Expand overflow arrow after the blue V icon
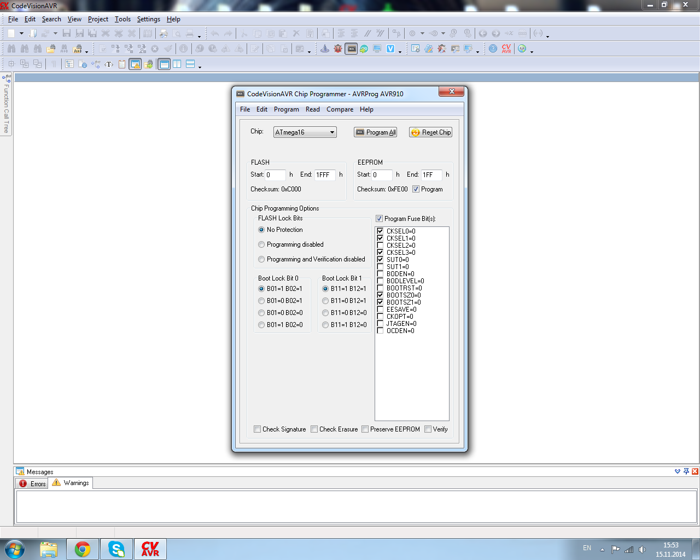Image resolution: width=700 pixels, height=560 pixels. [x=400, y=51]
